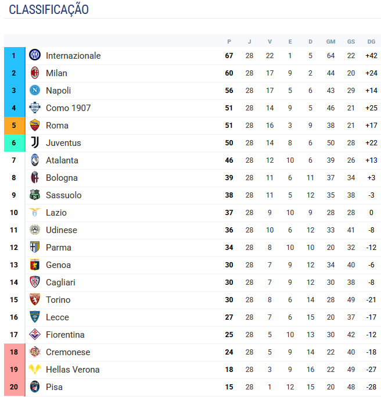
Task: Click the red position 20 badge
Action: point(14,387)
